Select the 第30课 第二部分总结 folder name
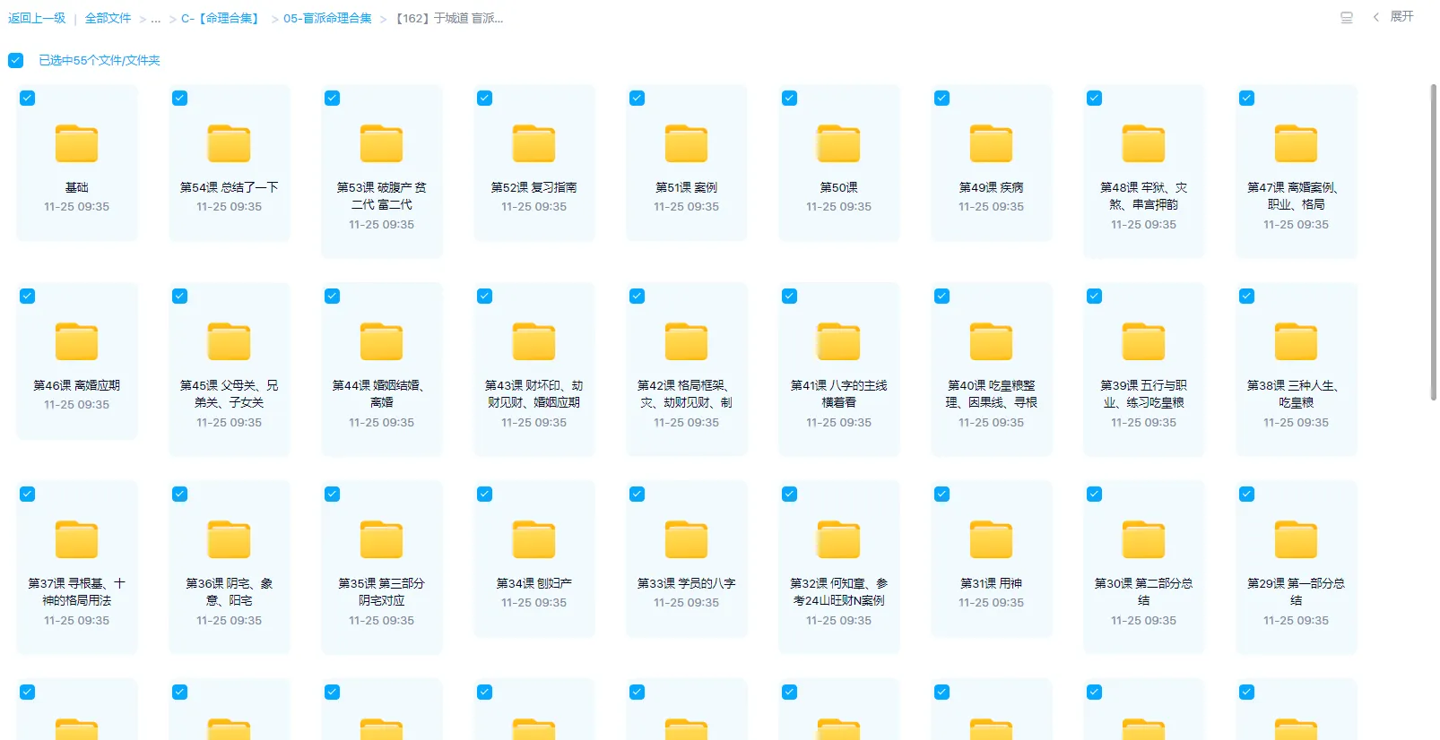The image size is (1440, 740). point(1143,591)
